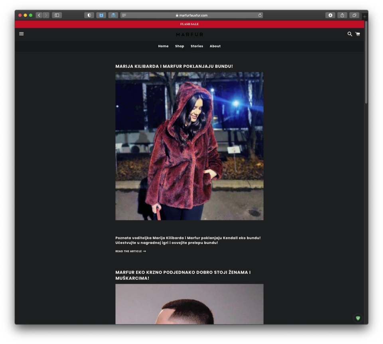Go forward with Safari forward arrow
The image size is (383, 344).
46,15
